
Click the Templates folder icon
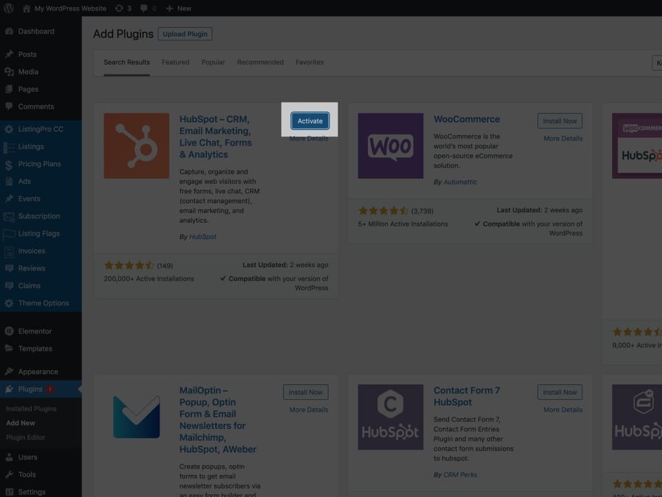[x=9, y=349]
